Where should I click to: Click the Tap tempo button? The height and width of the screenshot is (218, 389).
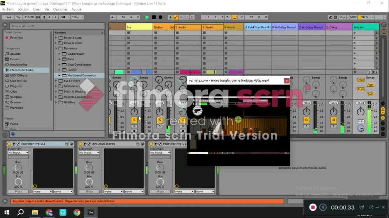click(x=19, y=17)
